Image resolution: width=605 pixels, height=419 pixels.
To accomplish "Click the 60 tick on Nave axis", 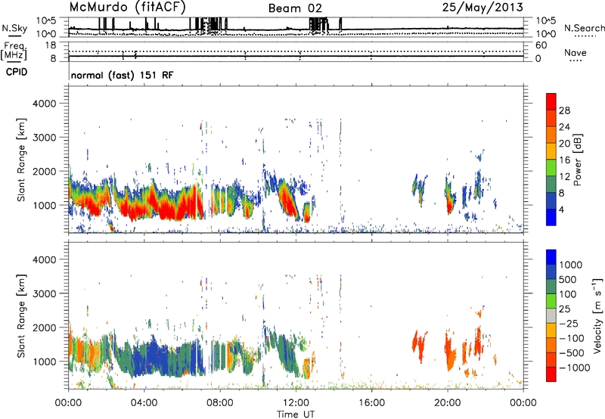I will [541, 45].
